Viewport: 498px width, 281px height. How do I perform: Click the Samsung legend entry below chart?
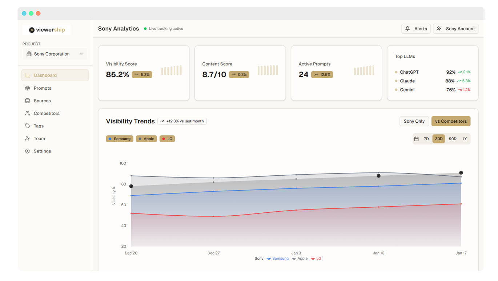277,258
